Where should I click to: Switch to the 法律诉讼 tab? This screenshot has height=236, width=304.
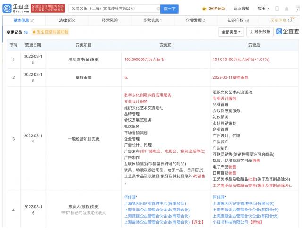pos(67,20)
